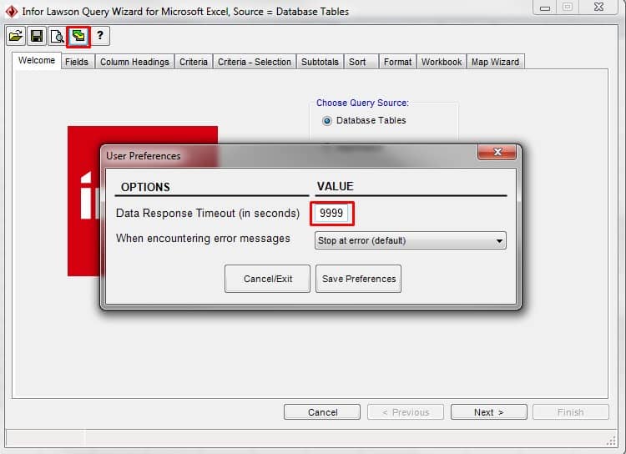626x454 pixels.
Task: Open the Criteria tab
Action: pos(194,62)
